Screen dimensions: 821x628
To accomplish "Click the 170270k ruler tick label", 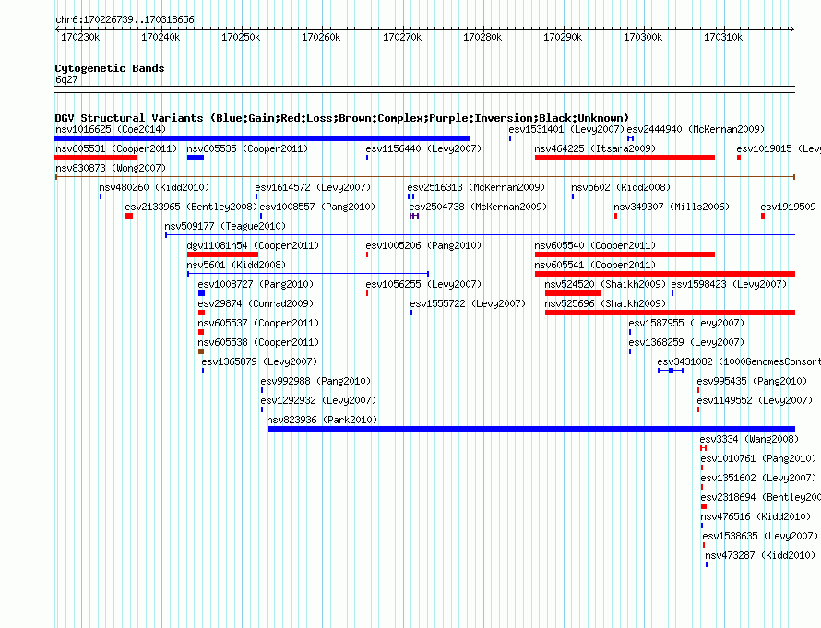I will tap(401, 37).
